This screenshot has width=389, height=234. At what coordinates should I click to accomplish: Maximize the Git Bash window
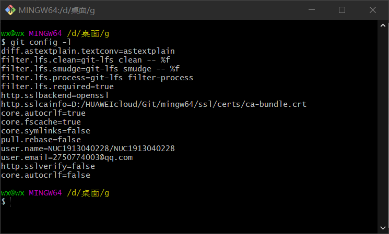[x=342, y=10]
